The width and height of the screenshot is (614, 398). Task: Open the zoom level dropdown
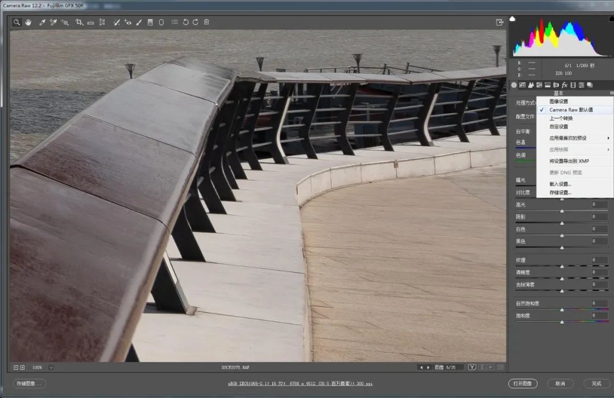pyautogui.click(x=51, y=367)
